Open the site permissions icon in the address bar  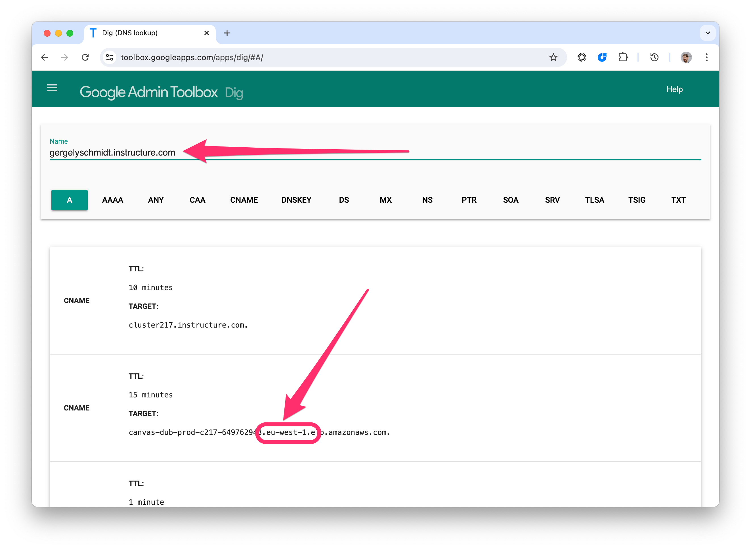point(109,57)
